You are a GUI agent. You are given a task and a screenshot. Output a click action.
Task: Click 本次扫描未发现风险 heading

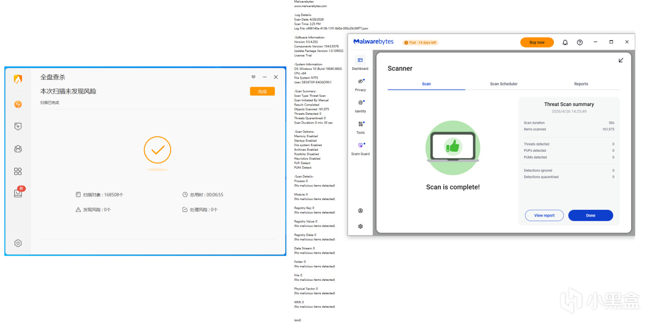[68, 91]
